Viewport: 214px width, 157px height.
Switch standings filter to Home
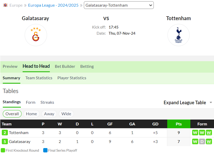point(32,114)
